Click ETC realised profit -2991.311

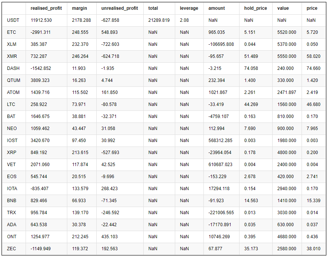coord(41,32)
